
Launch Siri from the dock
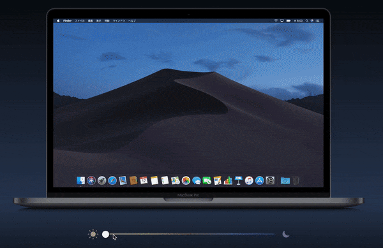point(91,180)
